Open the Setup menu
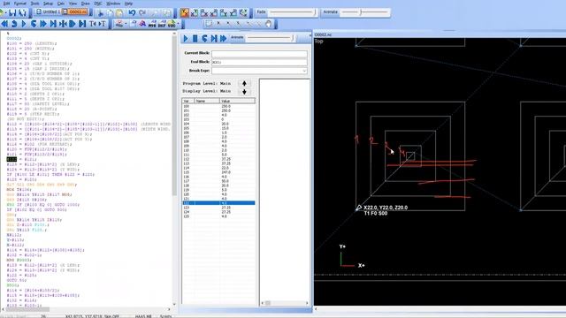The width and height of the screenshot is (566, 318). click(48, 4)
